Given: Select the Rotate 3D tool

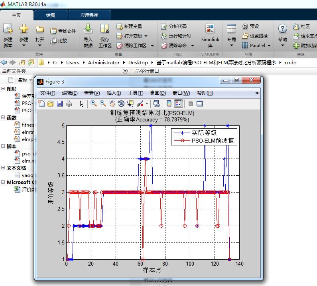Looking at the screenshot, I should click(x=121, y=103).
